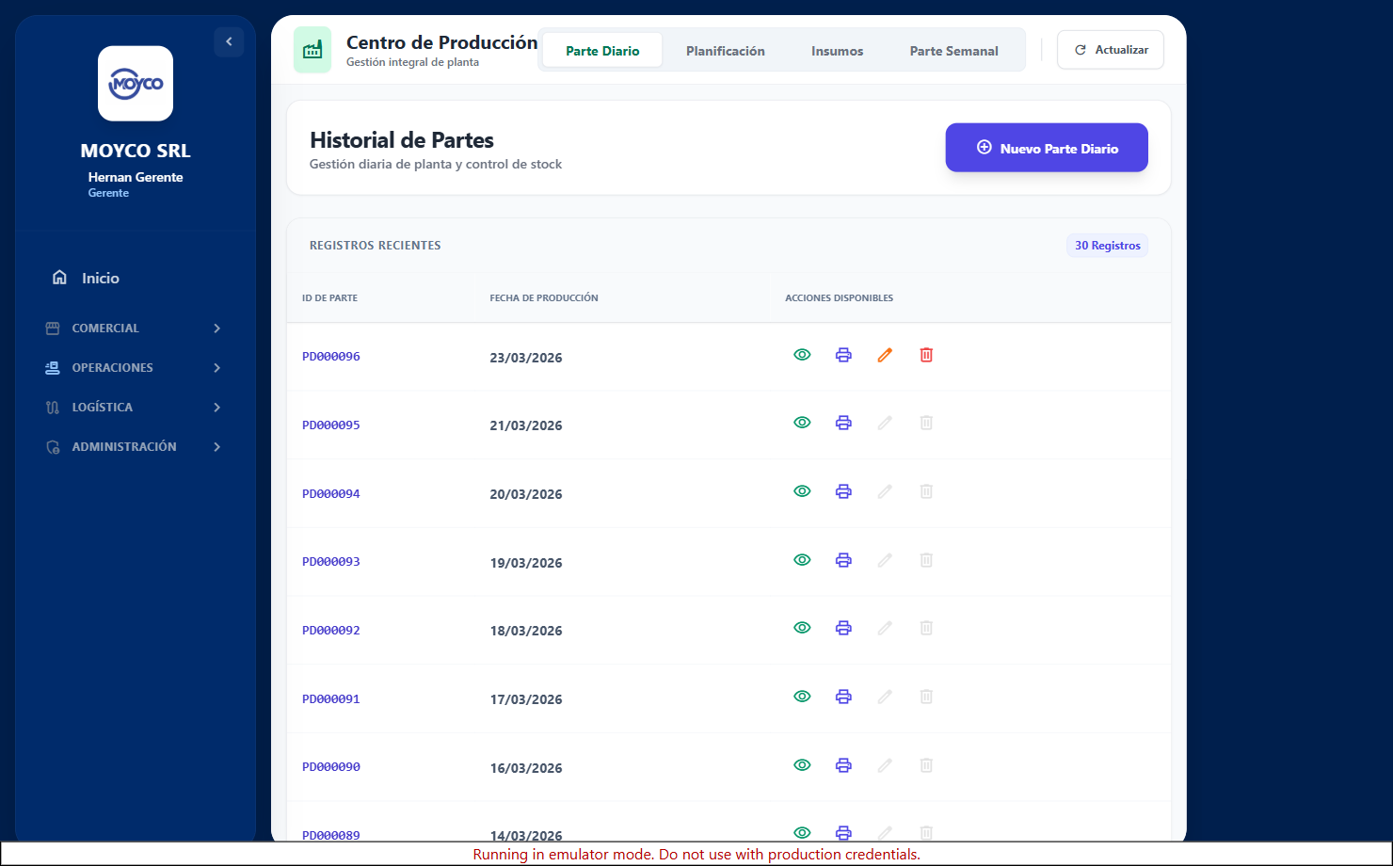Create a Nuevo Parte Diario
This screenshot has height=866, width=1393.
pyautogui.click(x=1047, y=148)
